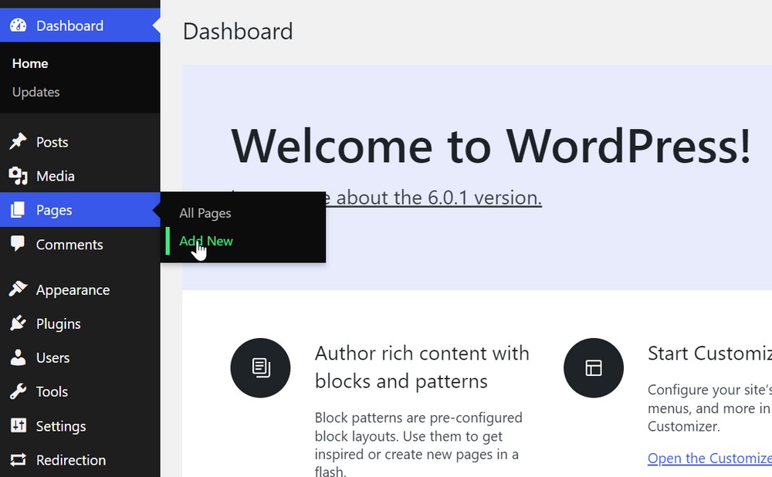Click the Users person icon
The height and width of the screenshot is (477, 772).
point(18,357)
